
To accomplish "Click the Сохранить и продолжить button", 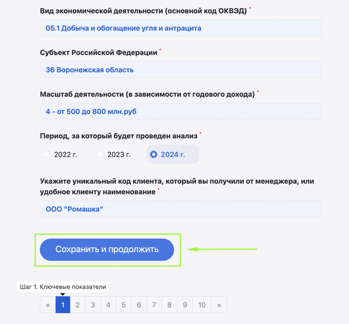I will [107, 250].
